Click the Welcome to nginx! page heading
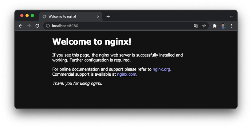252x128 pixels. (92, 42)
